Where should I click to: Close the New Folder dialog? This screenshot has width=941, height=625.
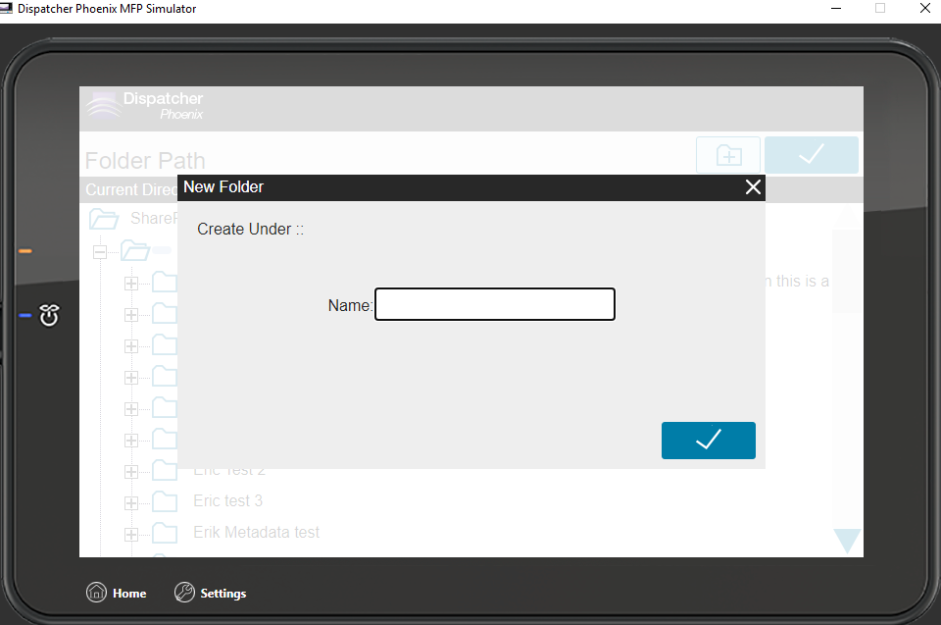753,186
